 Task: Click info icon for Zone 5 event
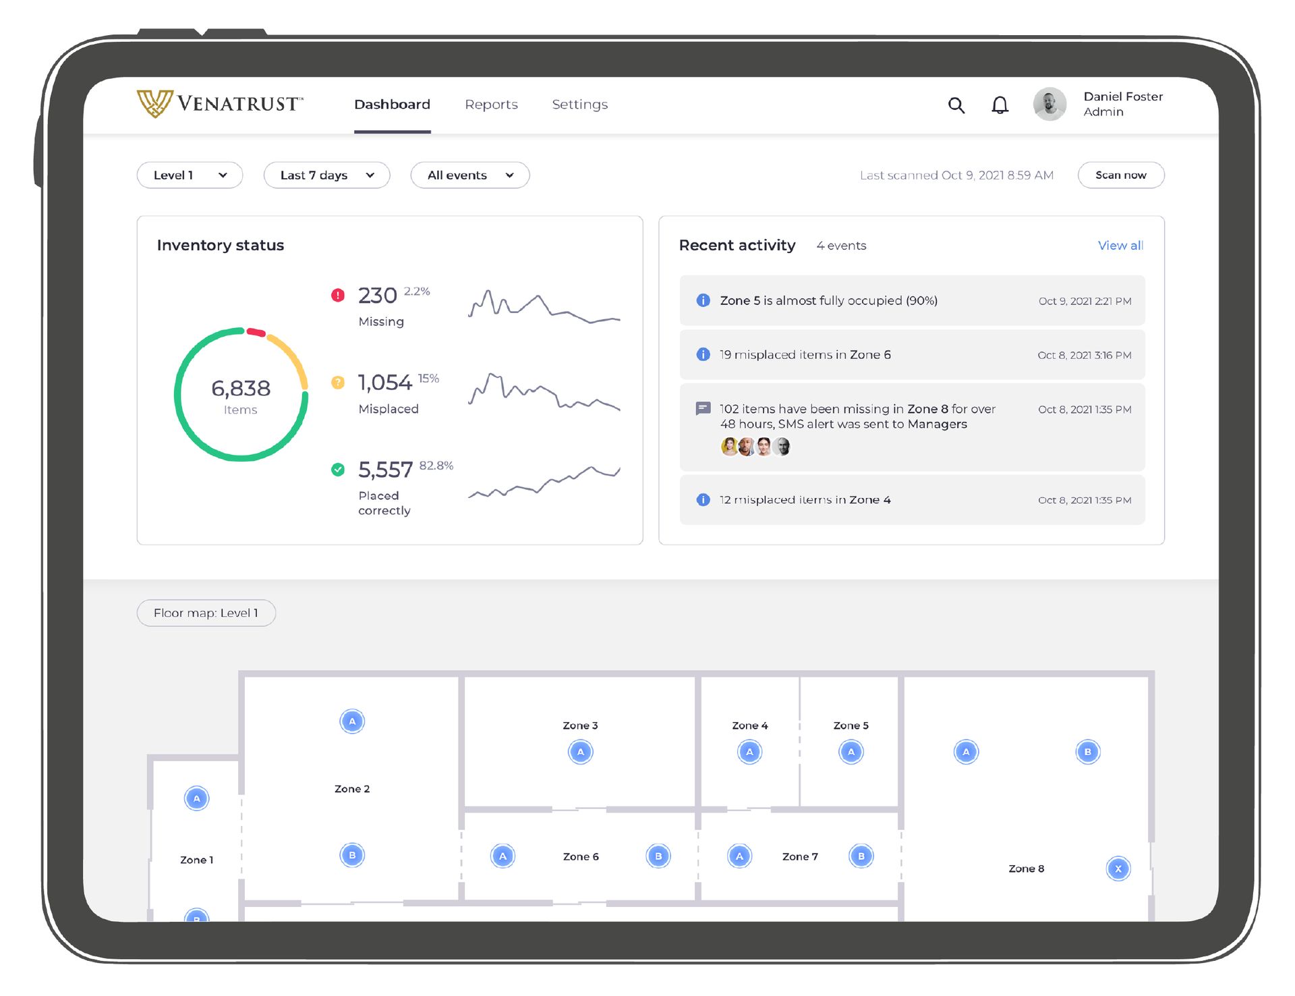[x=703, y=300]
